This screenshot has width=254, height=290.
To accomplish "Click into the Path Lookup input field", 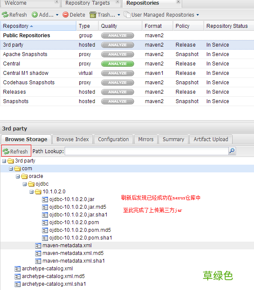I will [147, 151].
